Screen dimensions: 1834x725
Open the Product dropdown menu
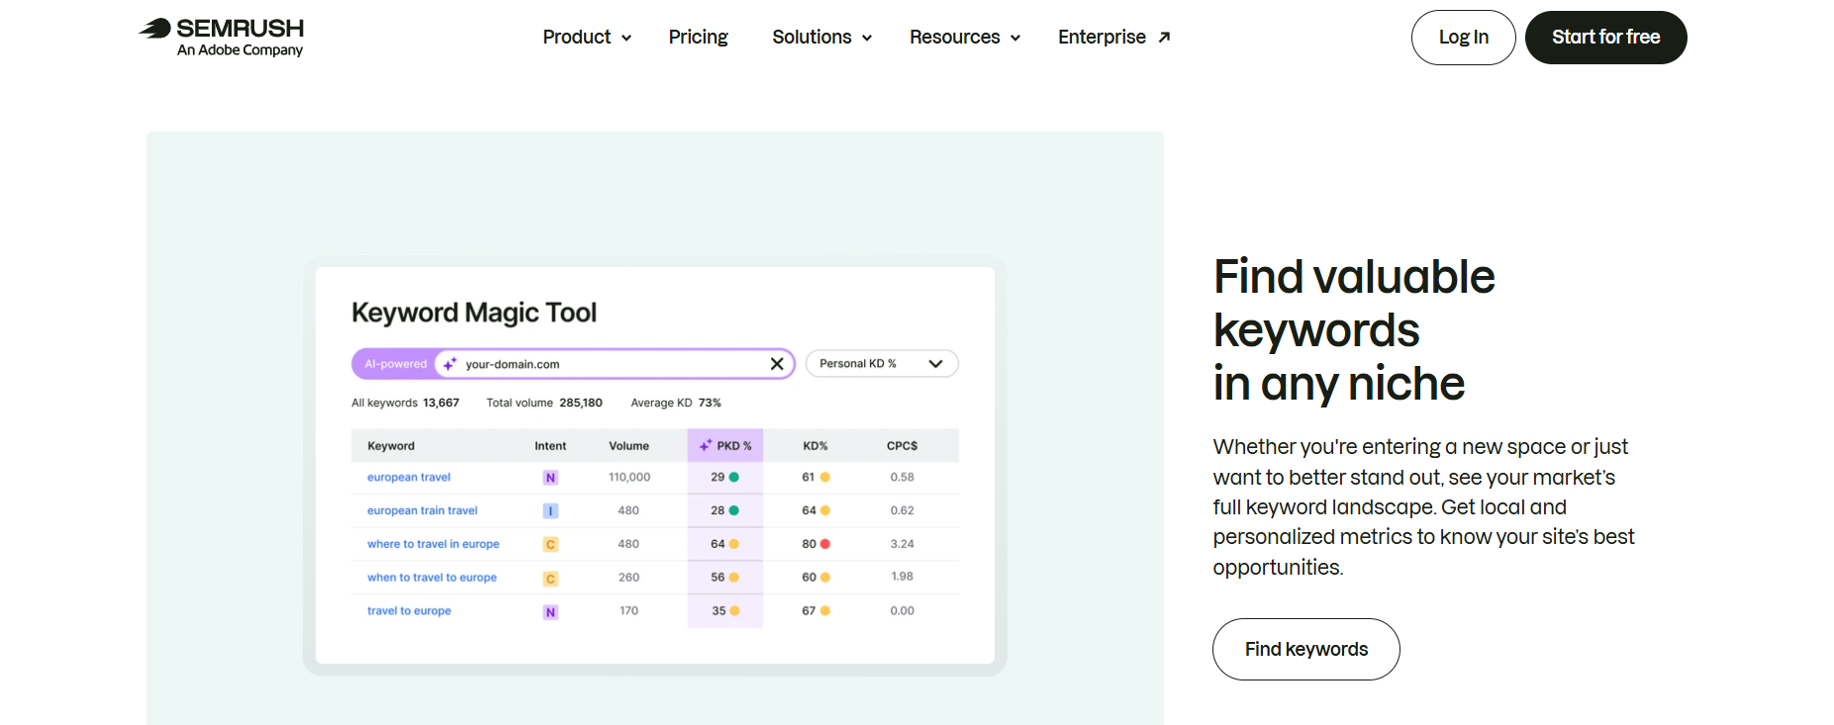tap(587, 38)
